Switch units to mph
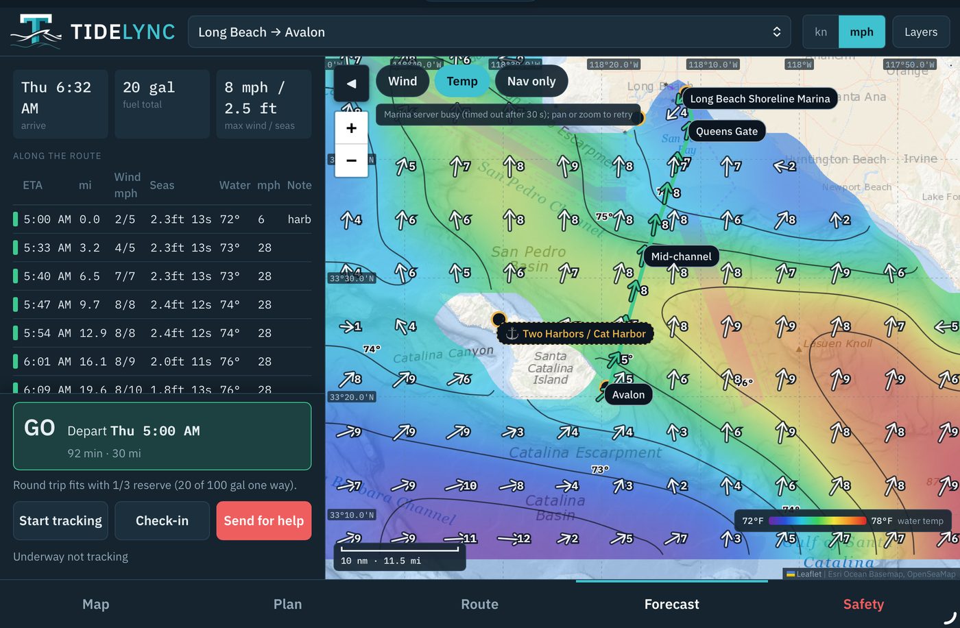Image resolution: width=960 pixels, height=628 pixels. point(861,32)
